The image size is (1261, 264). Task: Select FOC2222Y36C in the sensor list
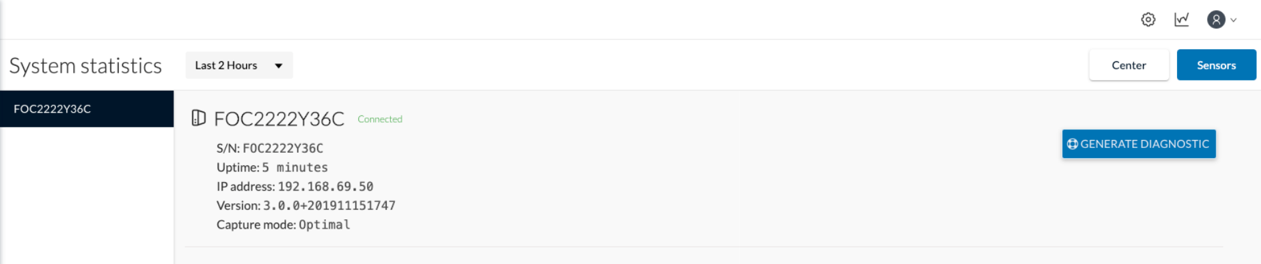point(87,109)
